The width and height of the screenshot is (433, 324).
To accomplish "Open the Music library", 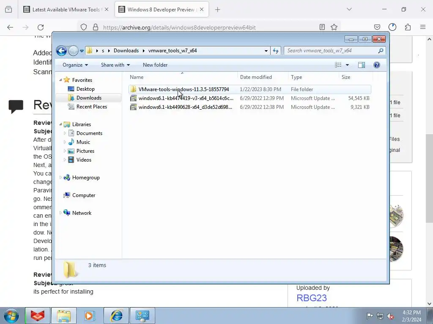I will (x=83, y=142).
